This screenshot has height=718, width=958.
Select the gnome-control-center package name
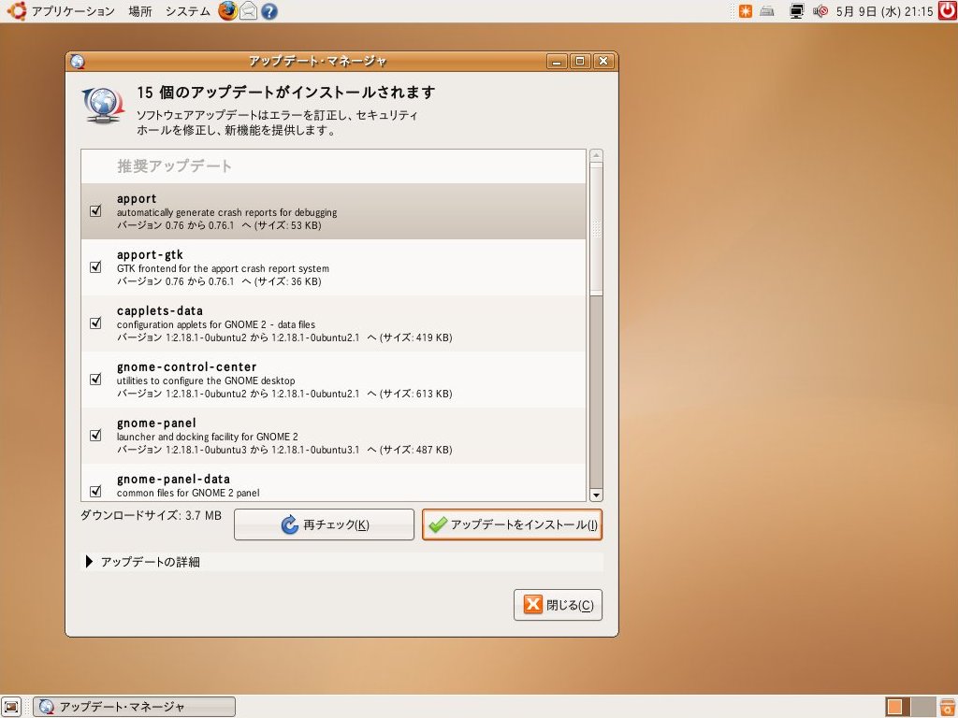tap(186, 366)
